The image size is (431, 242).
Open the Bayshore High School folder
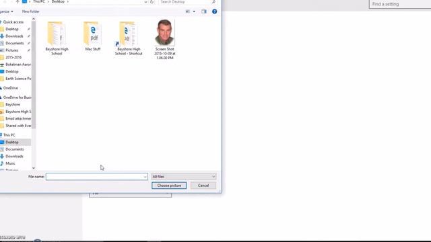coord(57,38)
